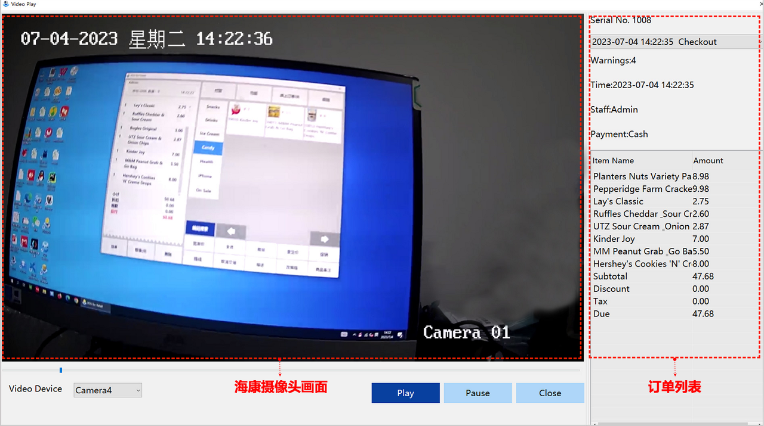
Task: Select the Ruffles Cheddar item name
Action: (642, 214)
